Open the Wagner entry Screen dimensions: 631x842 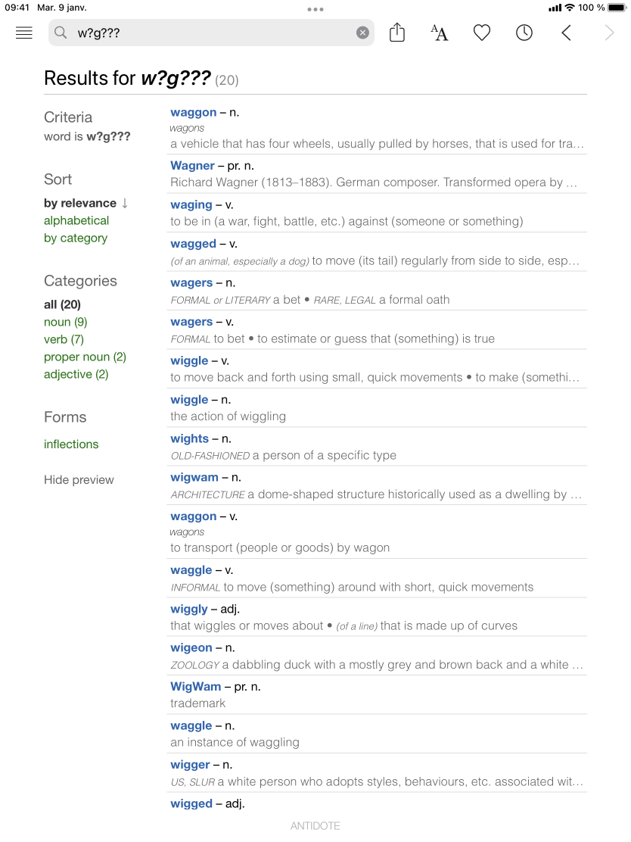(193, 166)
